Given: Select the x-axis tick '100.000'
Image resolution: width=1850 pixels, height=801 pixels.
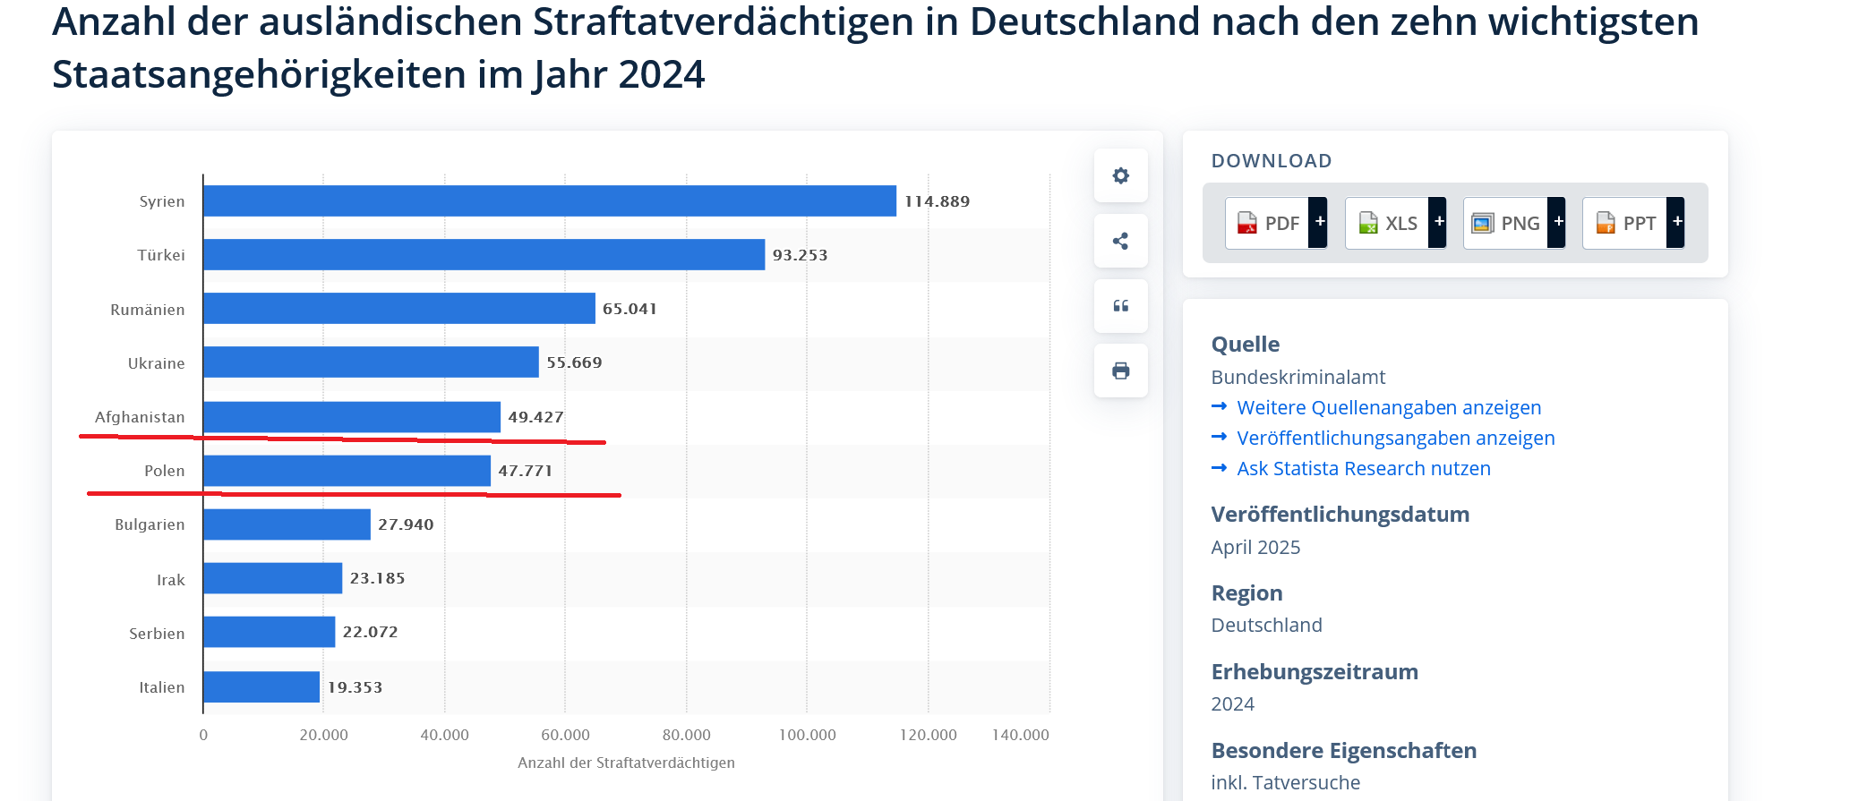Looking at the screenshot, I should (807, 735).
